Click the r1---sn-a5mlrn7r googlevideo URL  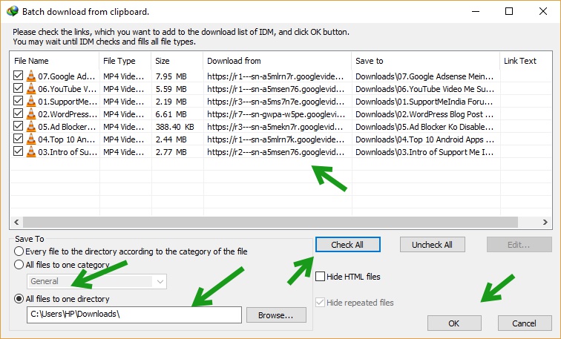275,76
